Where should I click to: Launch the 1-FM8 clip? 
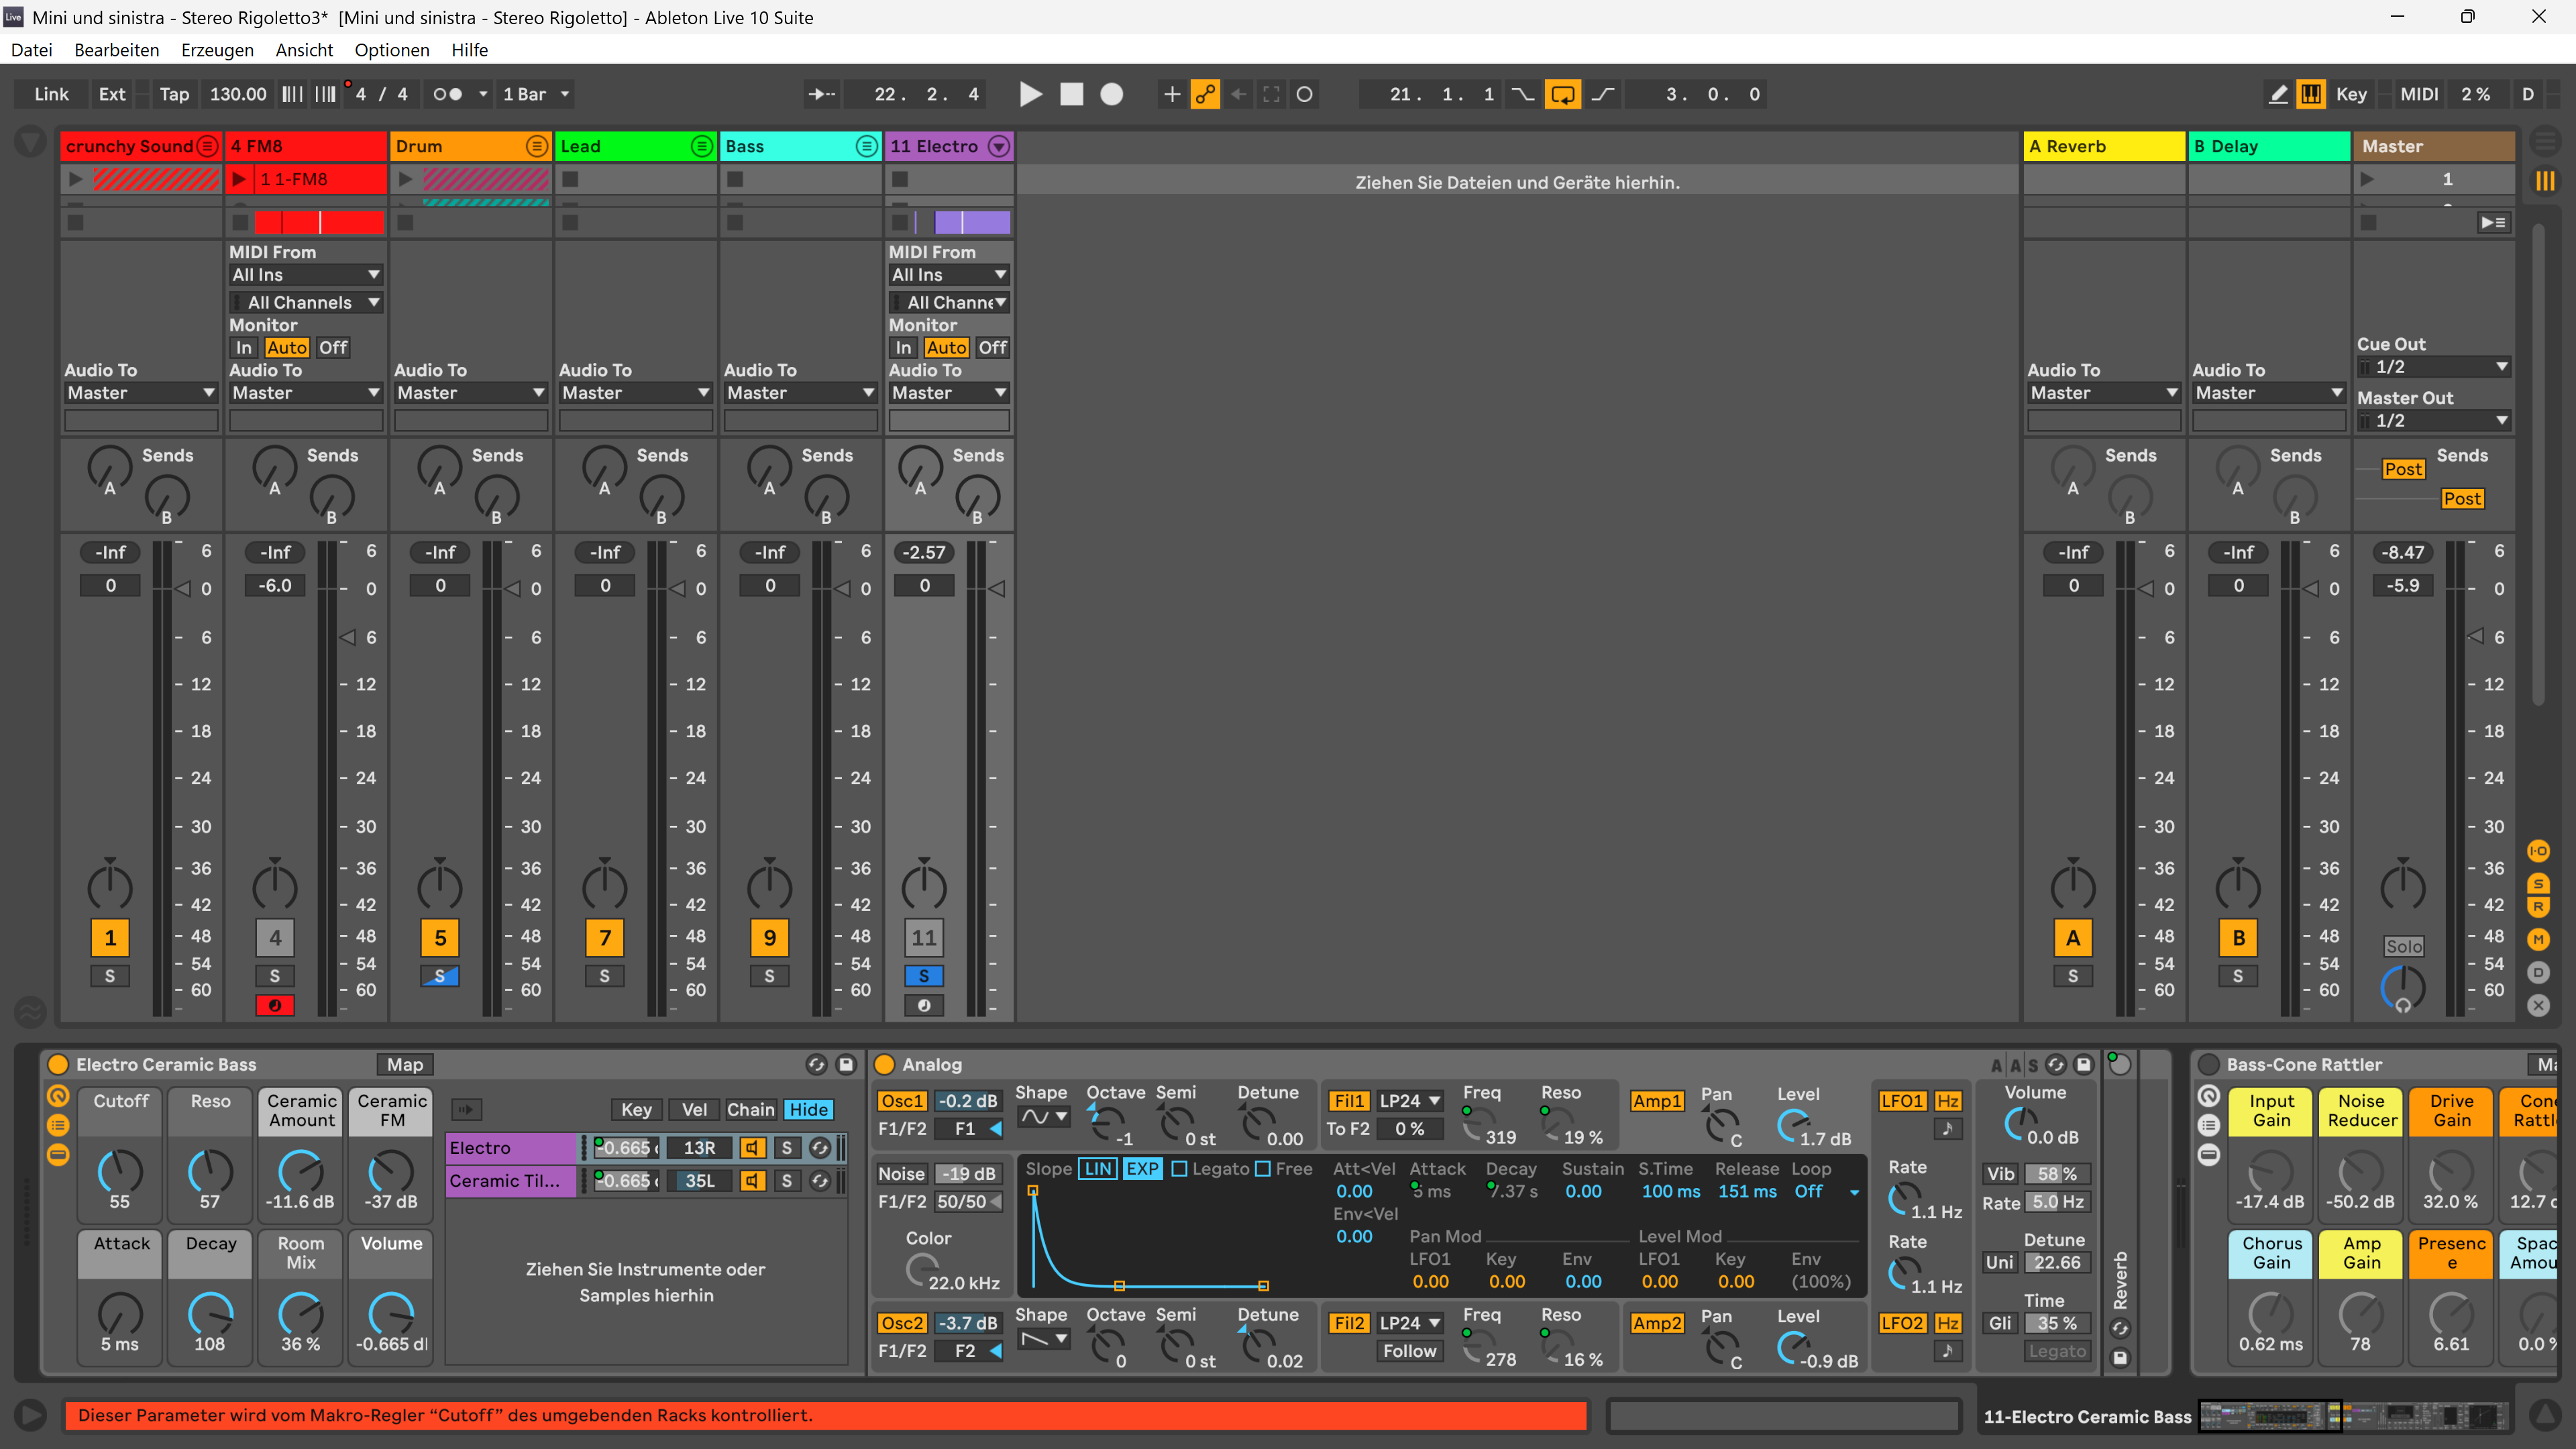pos(240,179)
